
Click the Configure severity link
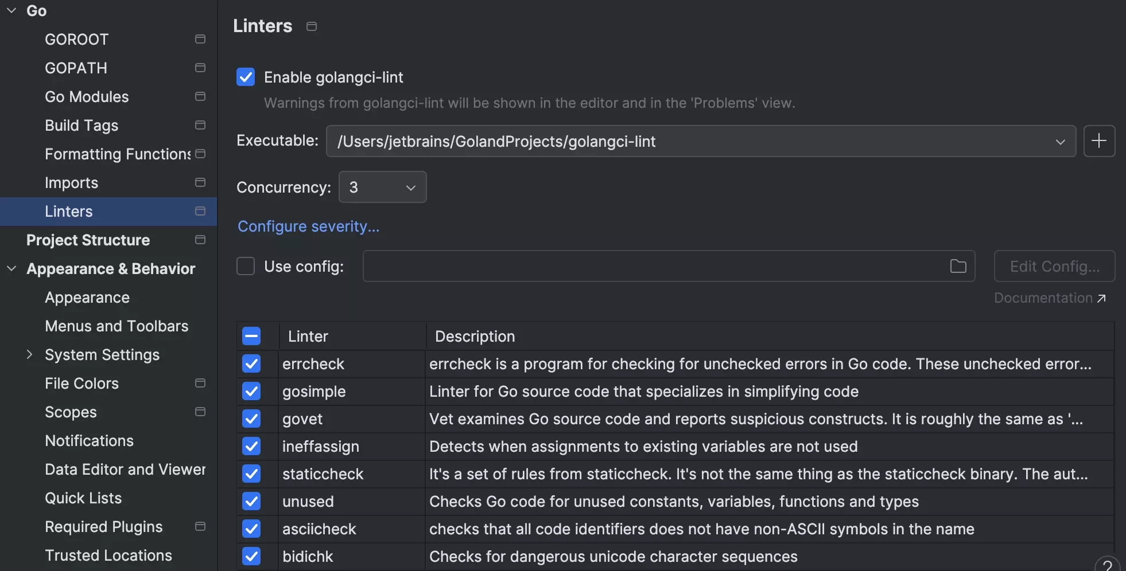(308, 226)
